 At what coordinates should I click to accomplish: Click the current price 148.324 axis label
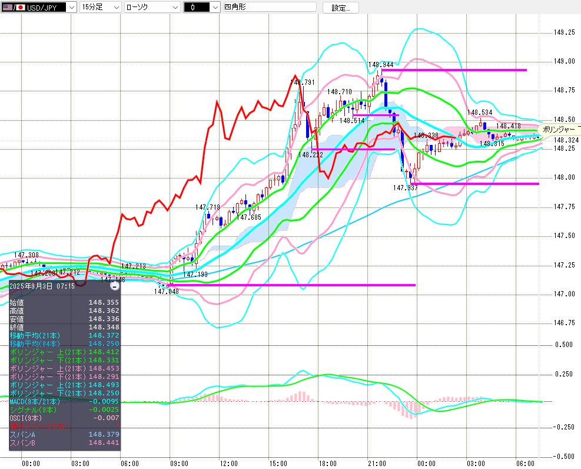pyautogui.click(x=566, y=140)
